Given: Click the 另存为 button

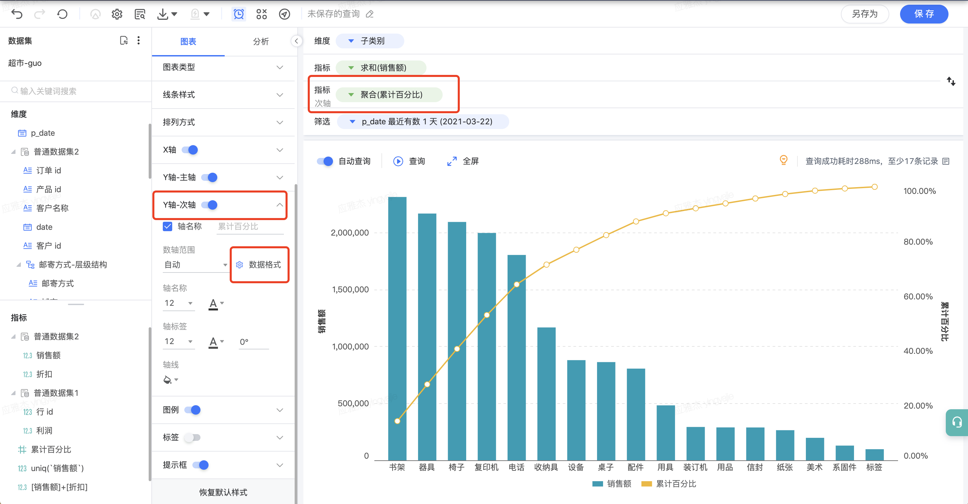Looking at the screenshot, I should click(x=864, y=14).
